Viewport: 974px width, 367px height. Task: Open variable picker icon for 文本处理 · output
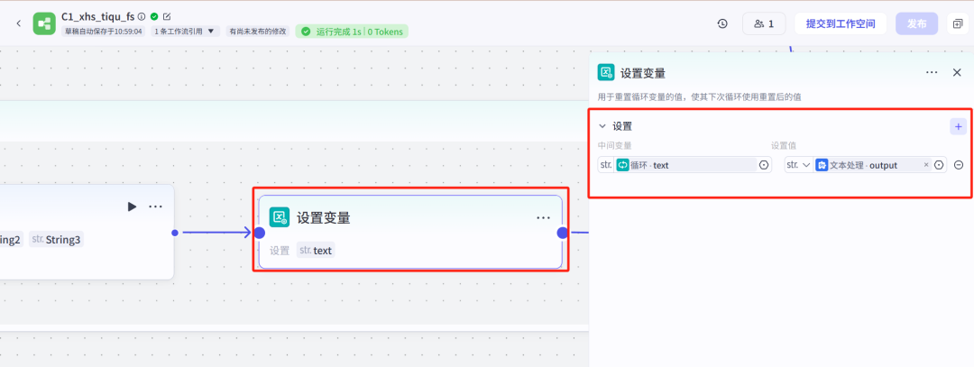point(939,165)
